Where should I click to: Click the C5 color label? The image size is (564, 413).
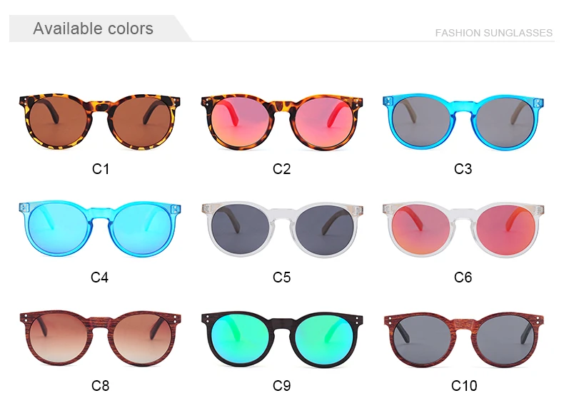281,277
